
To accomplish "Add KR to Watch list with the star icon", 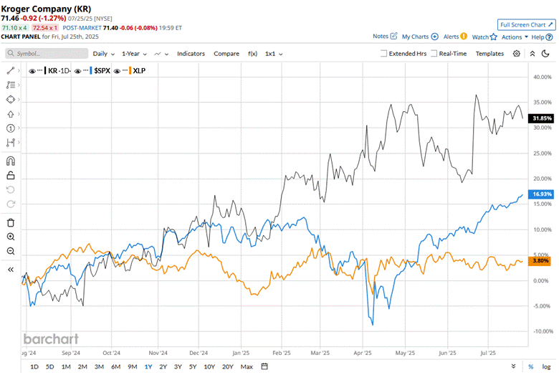I will click(x=493, y=37).
